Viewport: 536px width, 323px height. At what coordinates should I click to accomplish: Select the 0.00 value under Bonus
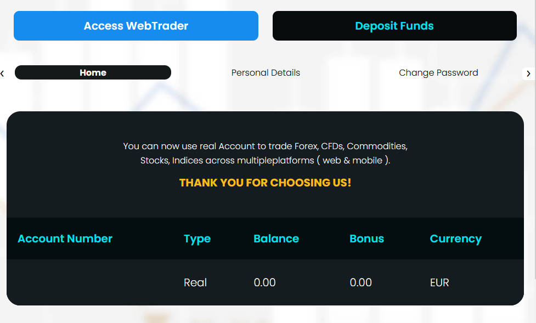point(360,282)
